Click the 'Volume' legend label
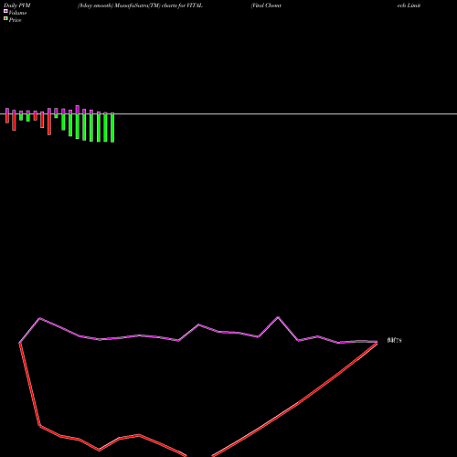The image size is (457, 457). click(17, 13)
